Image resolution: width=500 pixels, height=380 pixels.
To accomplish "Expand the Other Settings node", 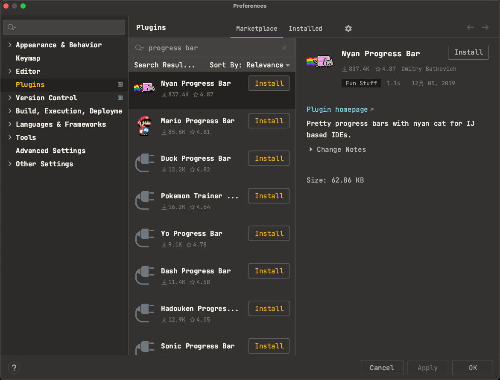I will coord(10,164).
